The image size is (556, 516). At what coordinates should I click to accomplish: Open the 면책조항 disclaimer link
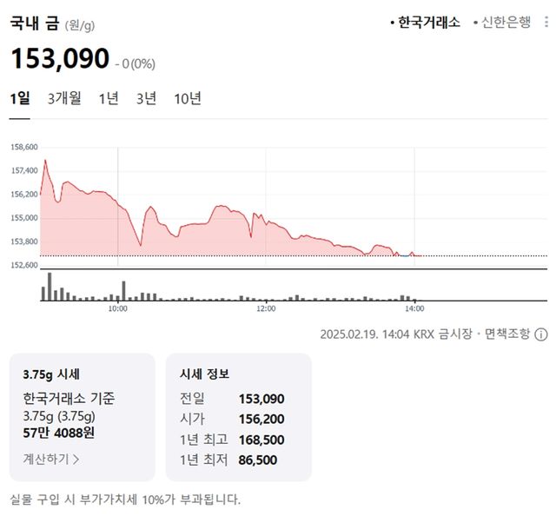click(506, 334)
